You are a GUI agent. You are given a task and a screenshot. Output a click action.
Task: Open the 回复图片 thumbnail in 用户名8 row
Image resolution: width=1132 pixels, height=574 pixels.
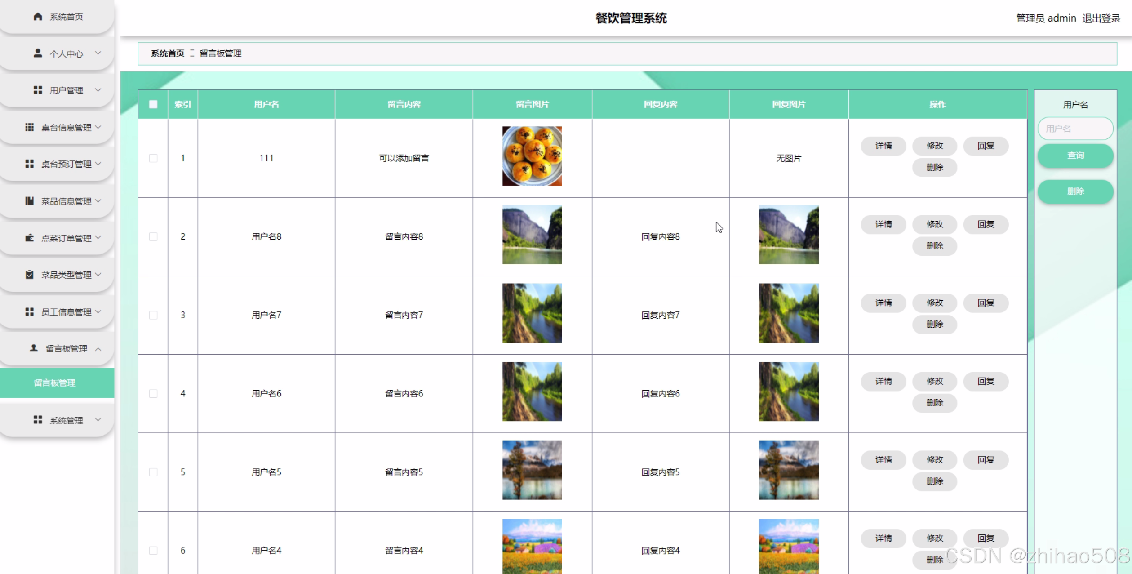pyautogui.click(x=789, y=235)
